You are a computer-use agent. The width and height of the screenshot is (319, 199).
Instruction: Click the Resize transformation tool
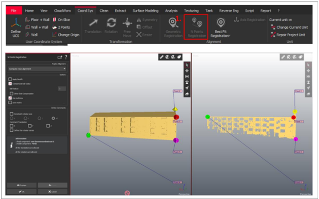coord(144,35)
